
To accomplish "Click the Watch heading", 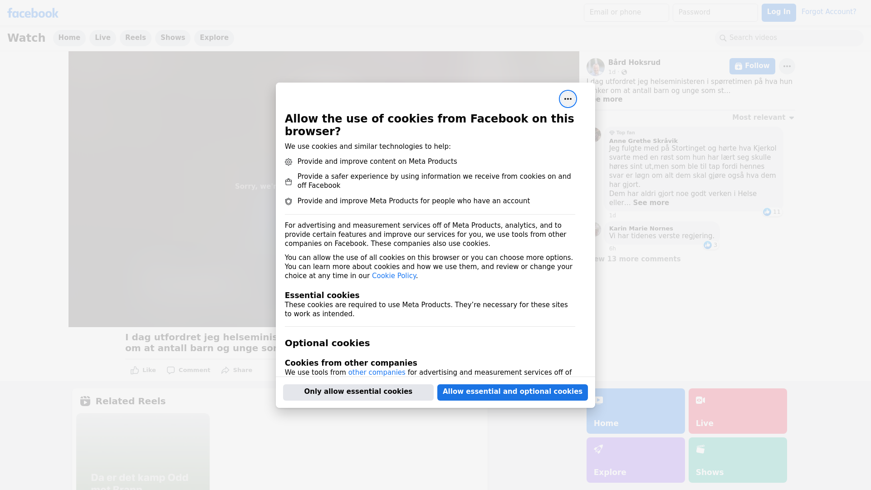I will click(x=26, y=38).
